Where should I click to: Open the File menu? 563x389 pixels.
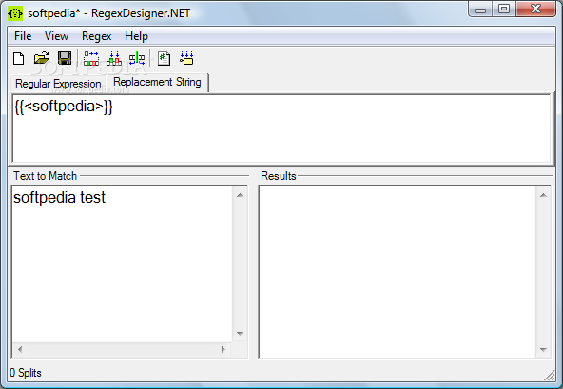[23, 36]
